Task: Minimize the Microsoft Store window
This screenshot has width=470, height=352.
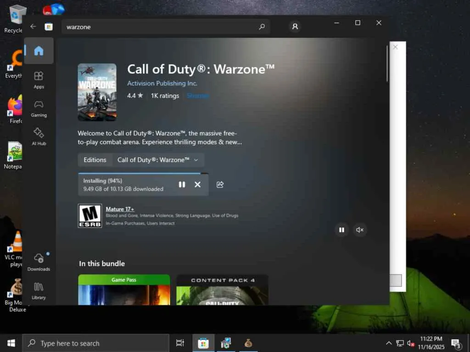Action: pyautogui.click(x=336, y=23)
